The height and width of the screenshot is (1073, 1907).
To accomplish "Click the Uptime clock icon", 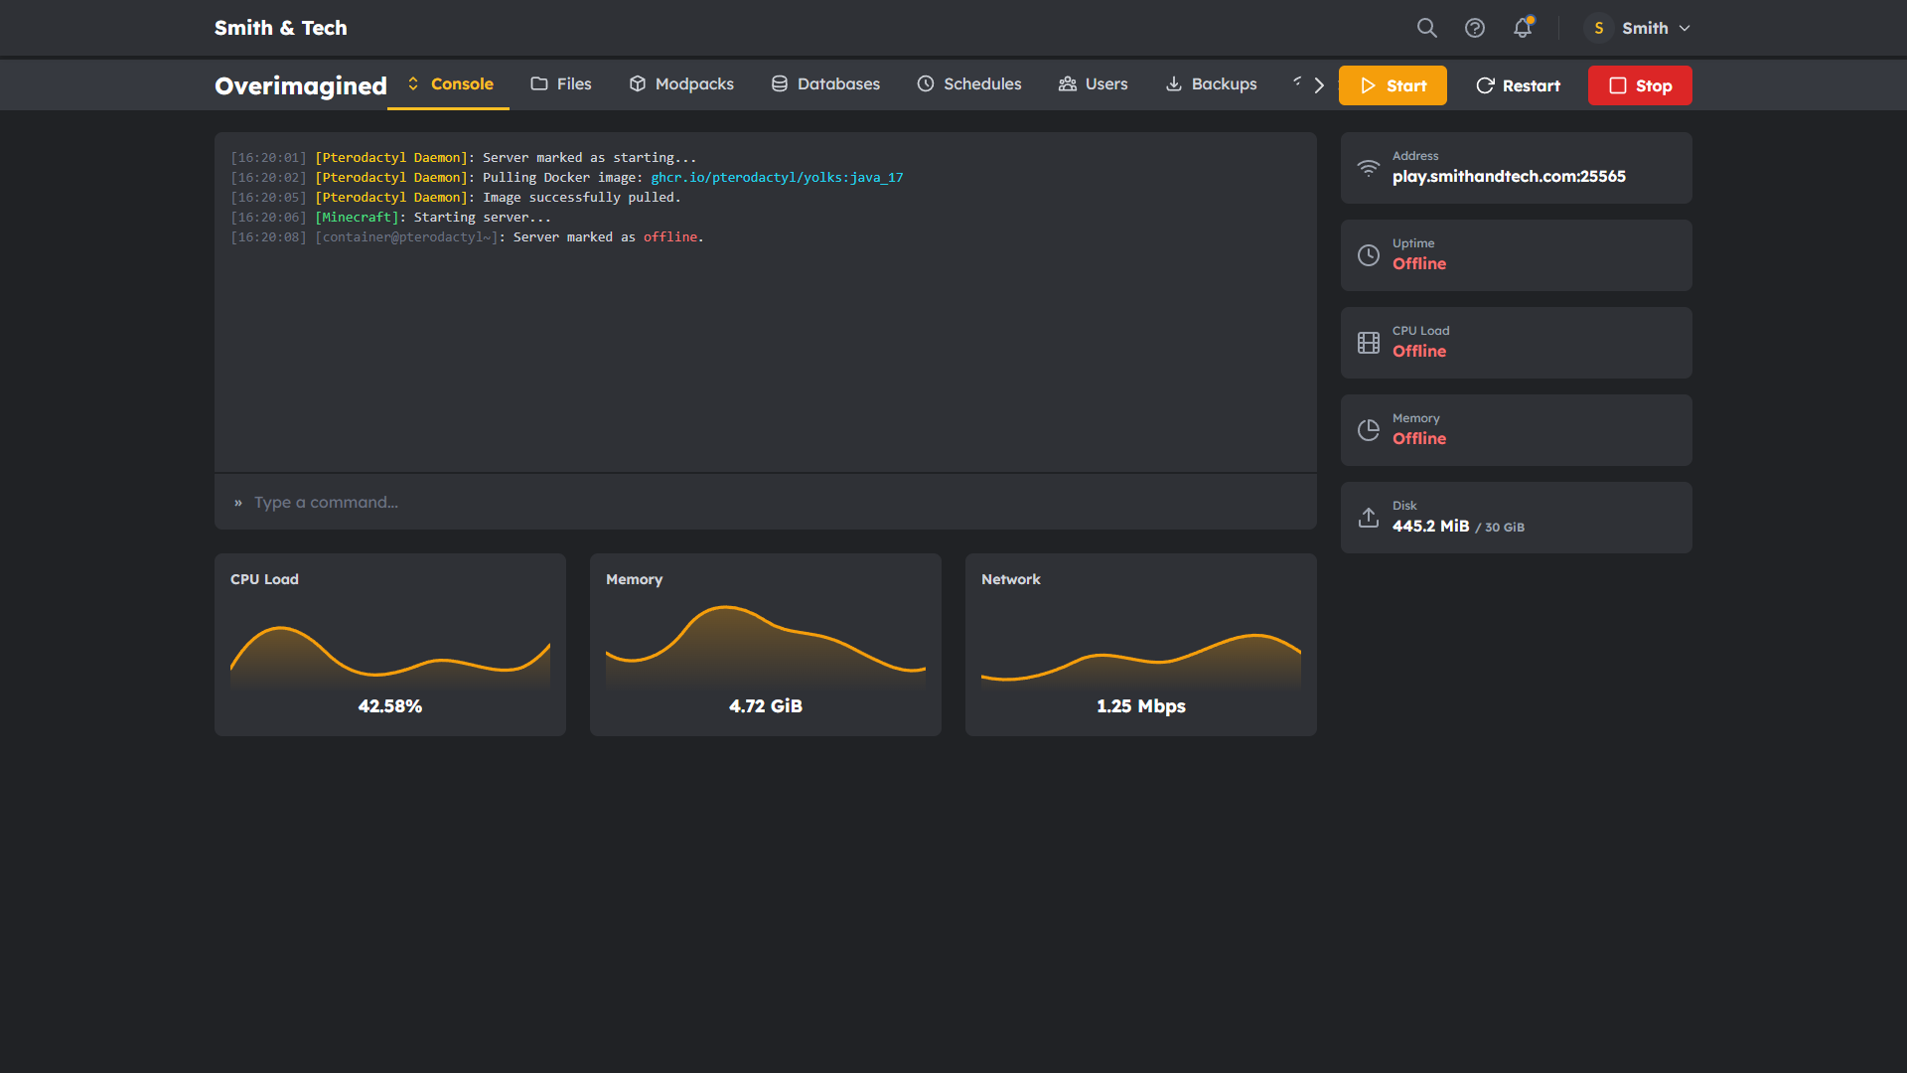I will tap(1369, 255).
